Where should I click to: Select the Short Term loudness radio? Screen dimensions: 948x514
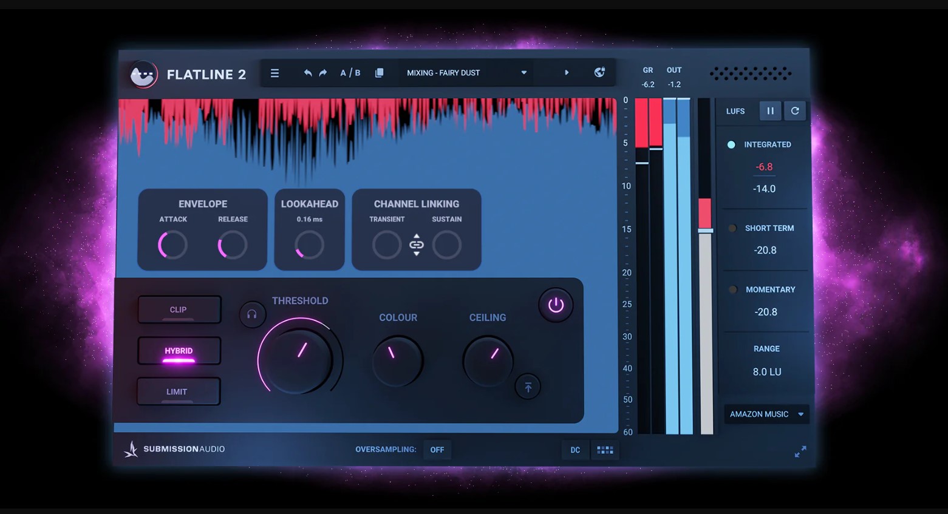tap(732, 228)
